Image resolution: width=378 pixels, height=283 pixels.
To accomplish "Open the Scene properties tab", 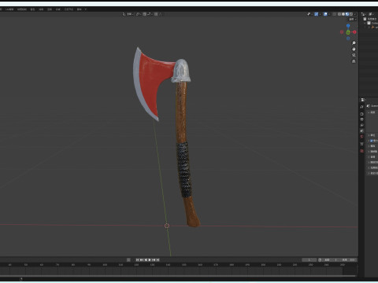I will (x=361, y=130).
